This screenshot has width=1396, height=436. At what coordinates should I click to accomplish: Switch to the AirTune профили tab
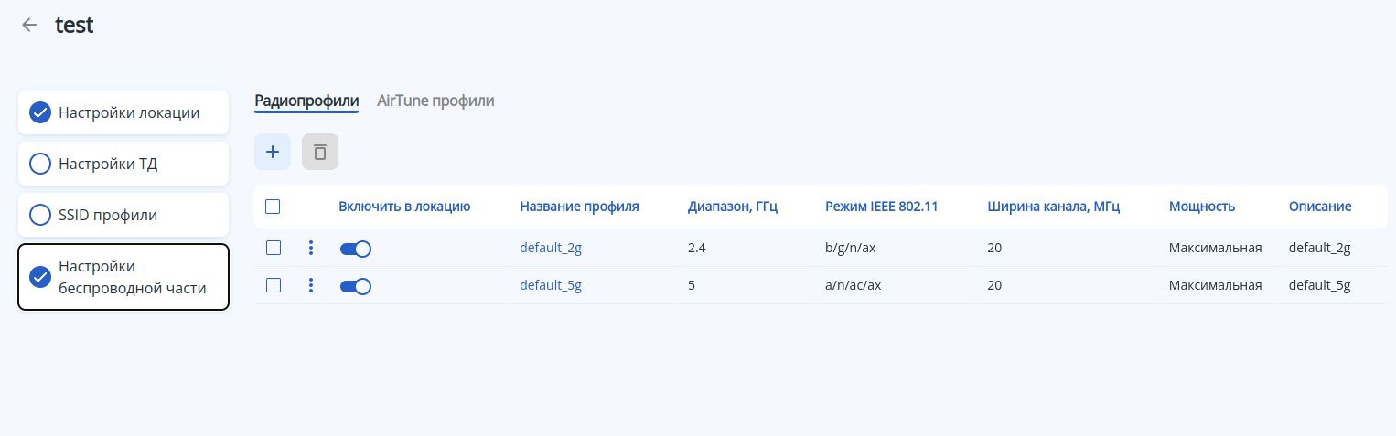coord(435,101)
